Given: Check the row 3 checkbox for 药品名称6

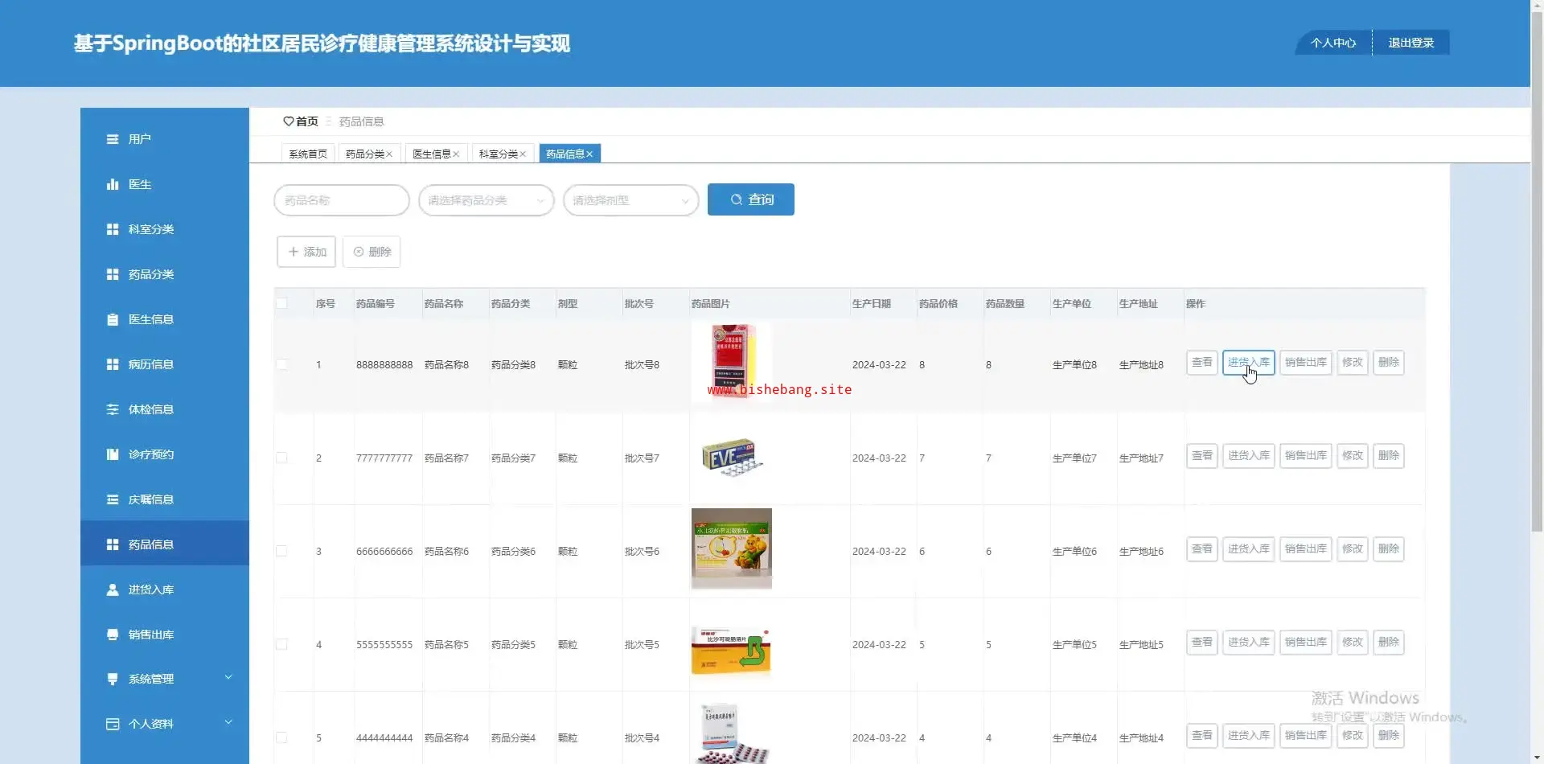Looking at the screenshot, I should pos(281,551).
